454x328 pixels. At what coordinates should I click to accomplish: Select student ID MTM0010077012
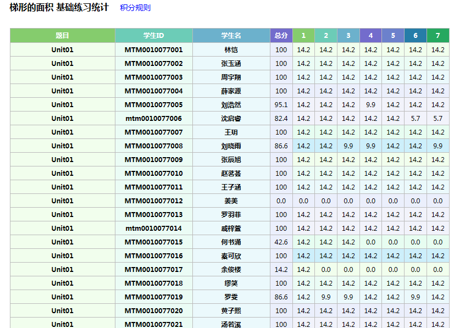(154, 201)
